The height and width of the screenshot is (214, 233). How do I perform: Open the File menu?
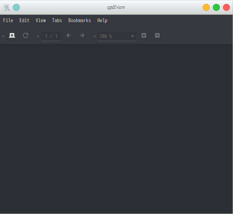[x=8, y=20]
